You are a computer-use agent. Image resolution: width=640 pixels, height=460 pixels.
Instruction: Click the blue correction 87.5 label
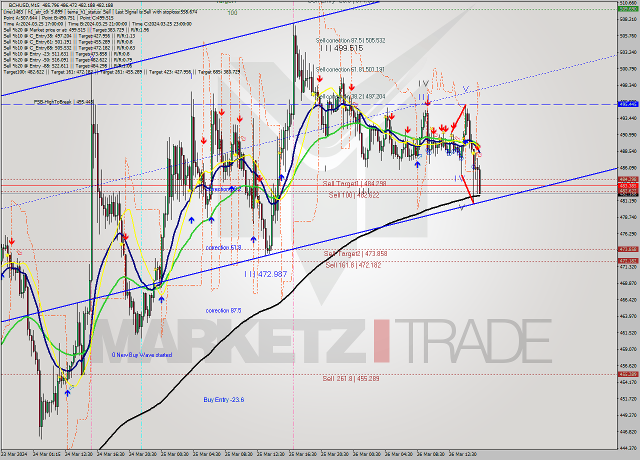223,311
